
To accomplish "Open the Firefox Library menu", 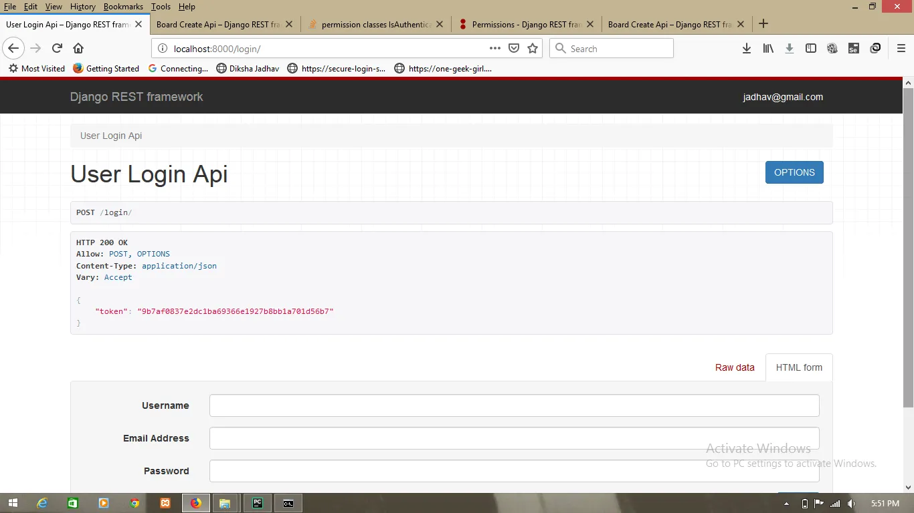I will coord(768,48).
